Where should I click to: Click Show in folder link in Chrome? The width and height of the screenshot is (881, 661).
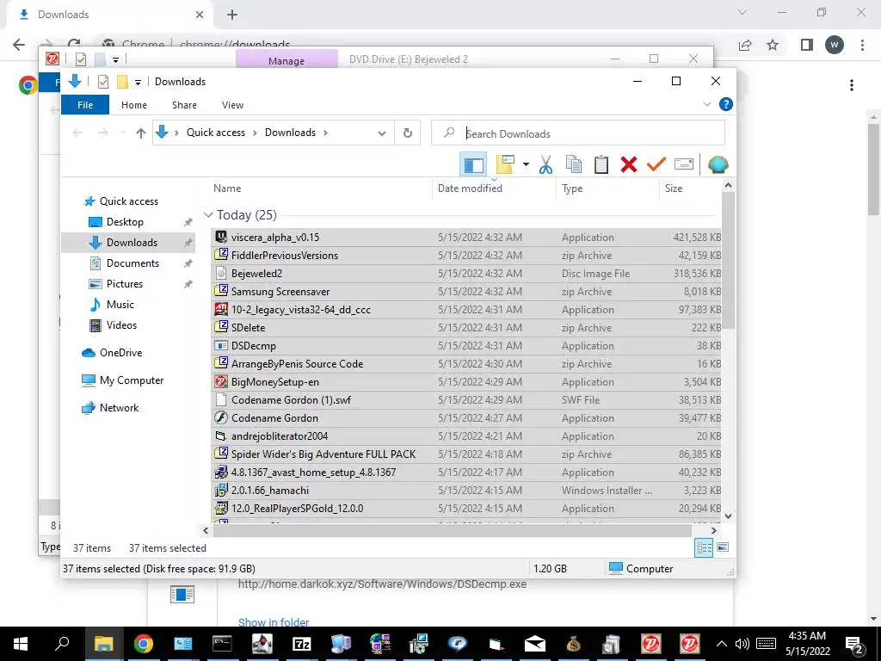coord(274,622)
